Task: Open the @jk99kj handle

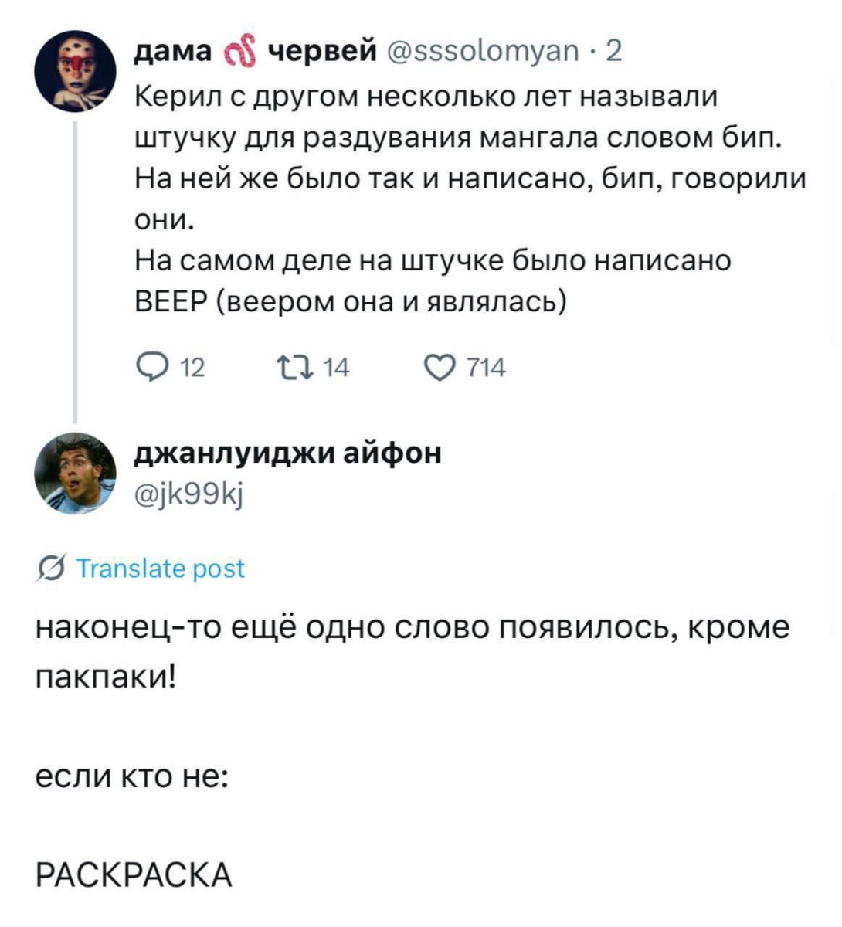Action: pyautogui.click(x=190, y=492)
